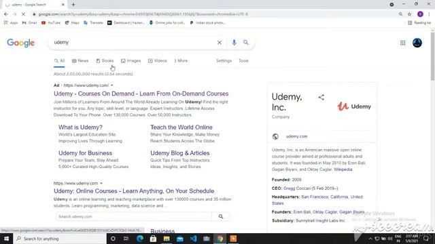
Task: Open the Translate bookmark
Action: point(93,22)
